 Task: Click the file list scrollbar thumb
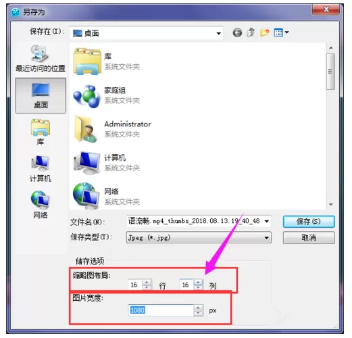pyautogui.click(x=330, y=72)
